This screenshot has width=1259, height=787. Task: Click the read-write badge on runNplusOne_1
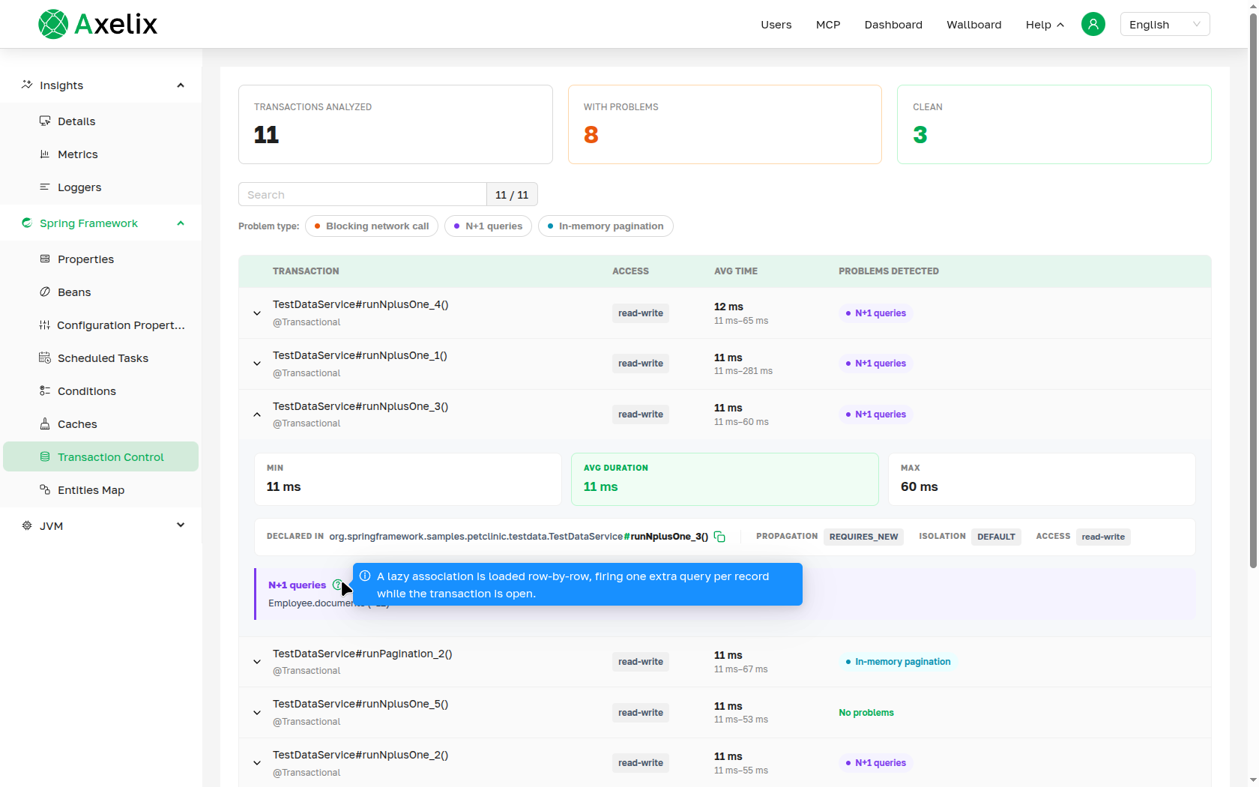pyautogui.click(x=641, y=364)
